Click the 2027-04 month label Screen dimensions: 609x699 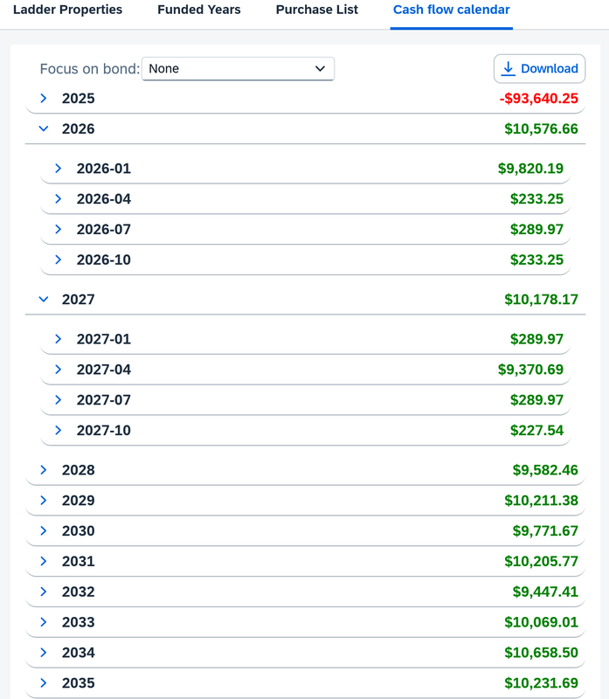click(x=104, y=369)
